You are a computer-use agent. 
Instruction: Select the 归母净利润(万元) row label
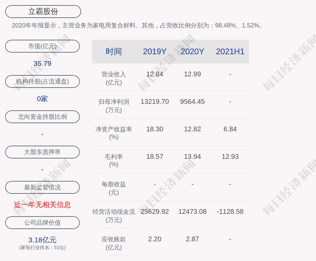[x=114, y=106]
